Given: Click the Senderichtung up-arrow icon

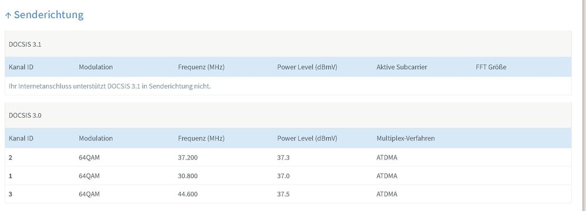Looking at the screenshot, I should [x=8, y=16].
